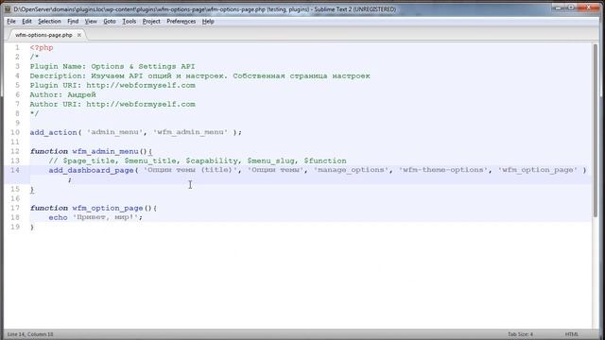Click add_action on line 10
This screenshot has width=605, height=340.
tap(54, 132)
